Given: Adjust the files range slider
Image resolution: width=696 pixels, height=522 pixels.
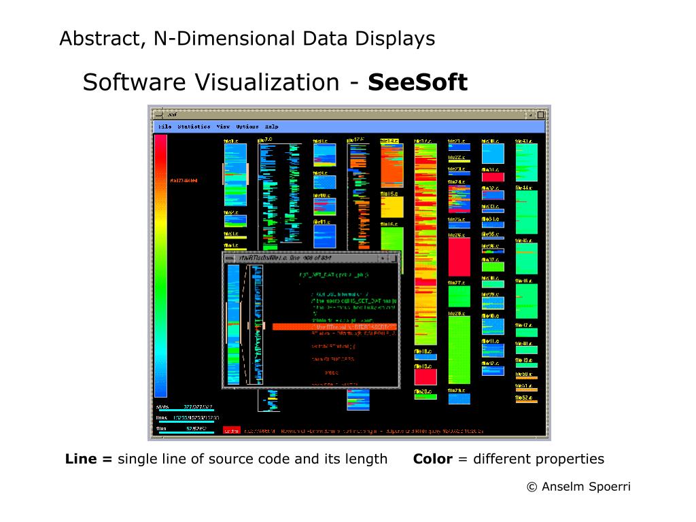Looking at the screenshot, I should point(186,432).
